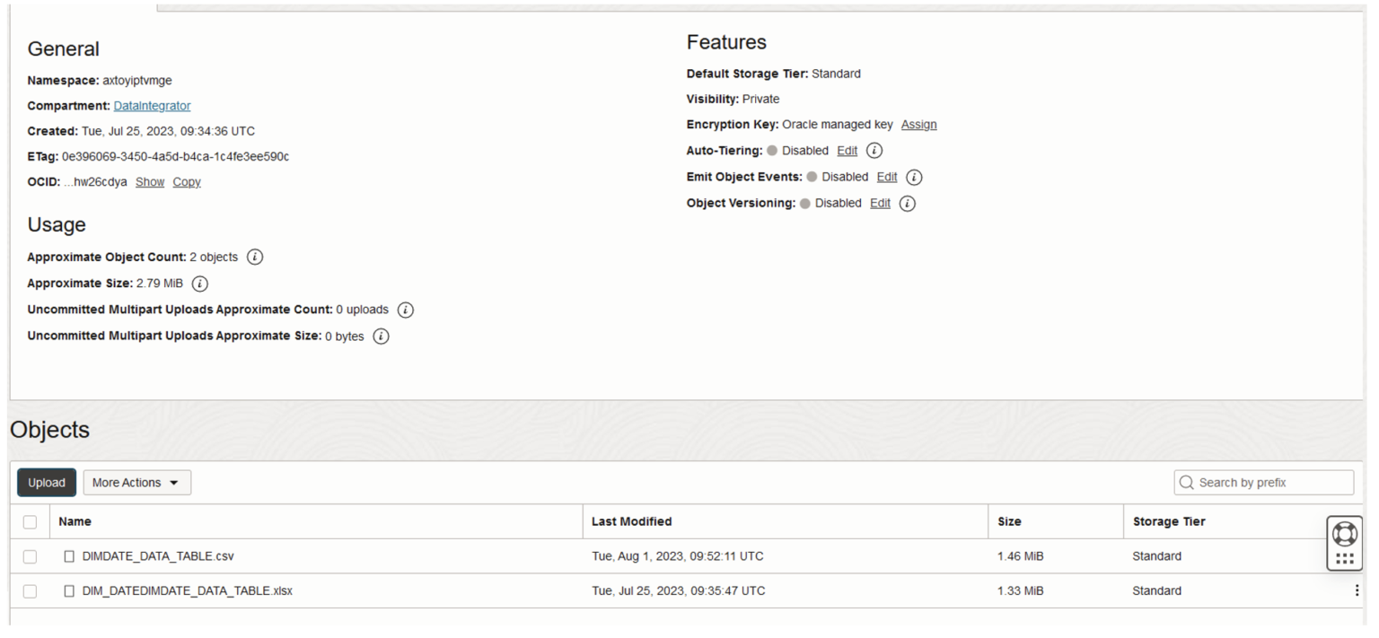The width and height of the screenshot is (1379, 638).
Task: Open the DataIntegrator compartment link
Action: 152,105
